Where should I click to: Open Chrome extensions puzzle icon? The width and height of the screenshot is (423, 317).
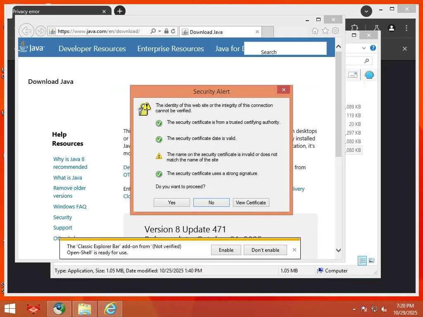[x=354, y=28]
